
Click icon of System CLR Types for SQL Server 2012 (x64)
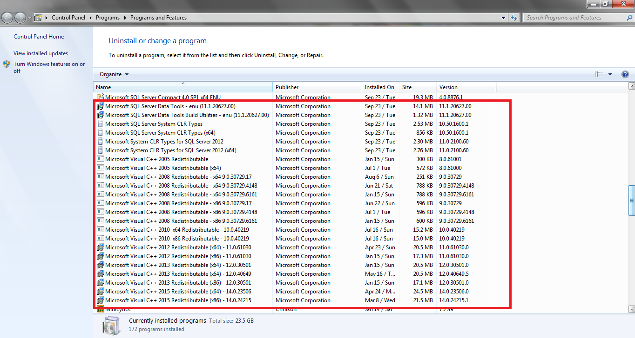point(100,150)
